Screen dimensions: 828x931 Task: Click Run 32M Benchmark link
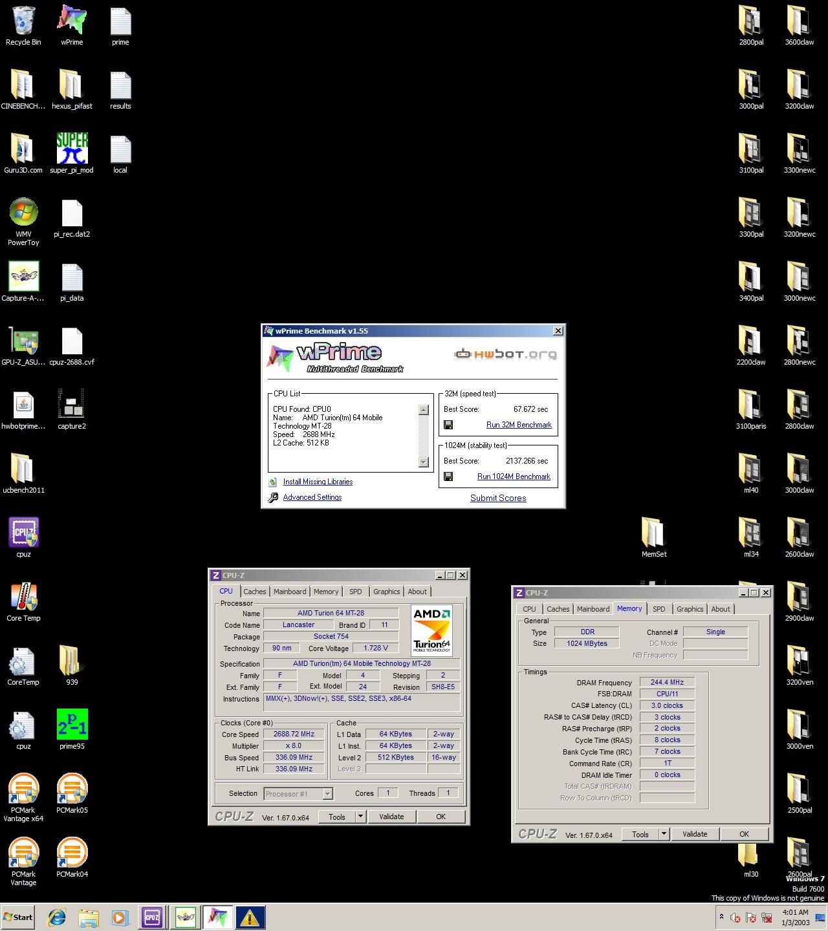point(519,425)
